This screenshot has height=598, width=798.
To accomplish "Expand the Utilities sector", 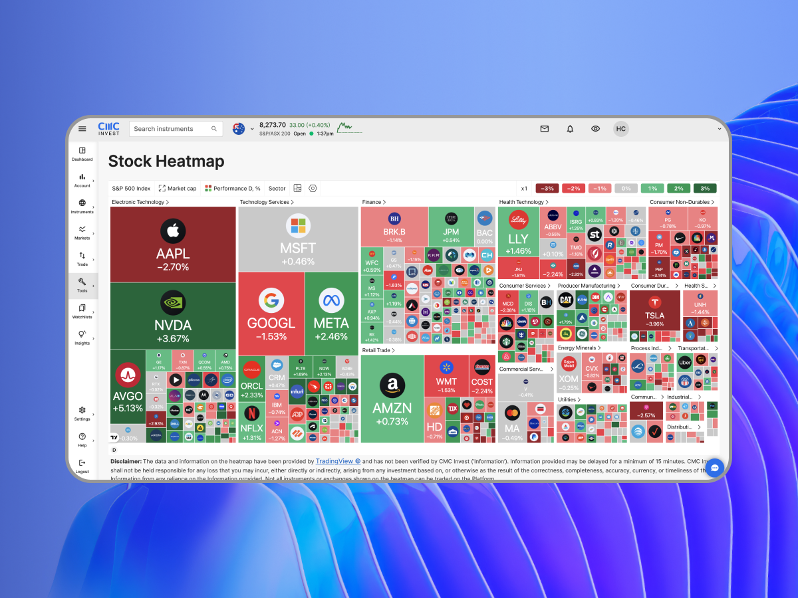I will [569, 399].
